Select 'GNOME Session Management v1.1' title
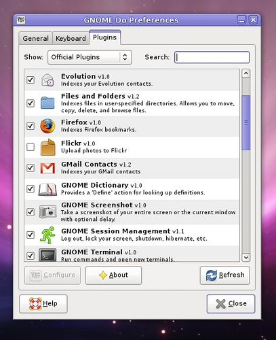This screenshot has width=276, height=340. coord(123,231)
